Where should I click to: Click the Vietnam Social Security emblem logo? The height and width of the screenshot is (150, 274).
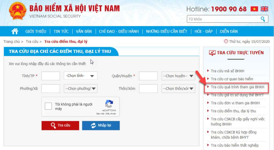click(17, 11)
